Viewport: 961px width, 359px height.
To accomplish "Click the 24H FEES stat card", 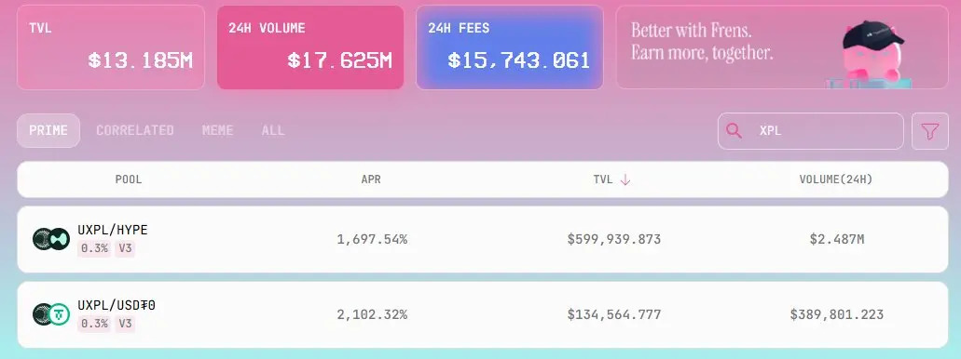I will [509, 47].
